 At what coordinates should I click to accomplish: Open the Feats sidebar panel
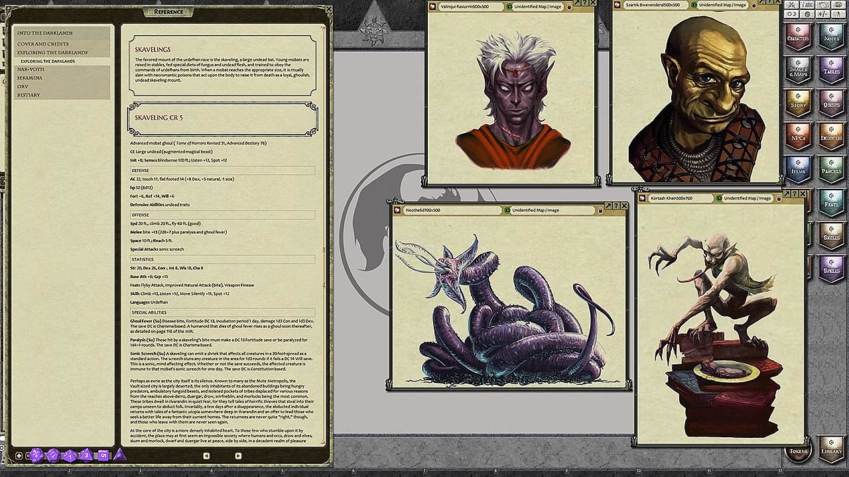click(x=830, y=202)
